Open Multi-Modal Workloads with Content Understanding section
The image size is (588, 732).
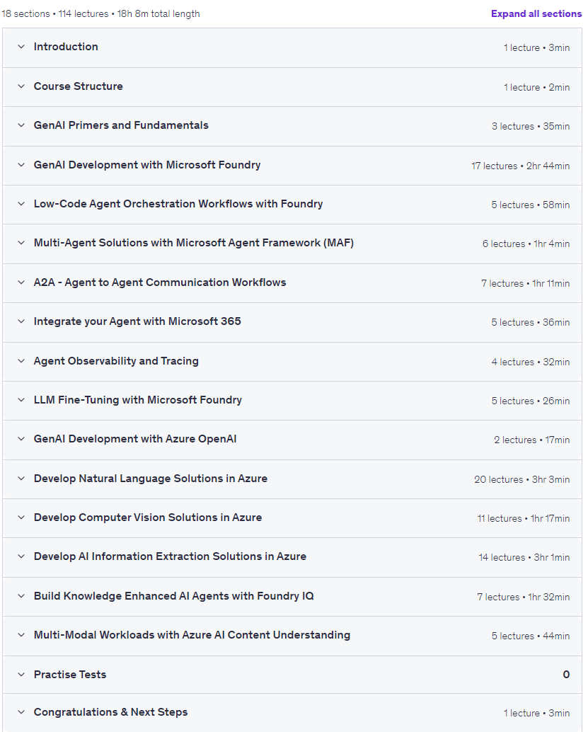pyautogui.click(x=292, y=636)
